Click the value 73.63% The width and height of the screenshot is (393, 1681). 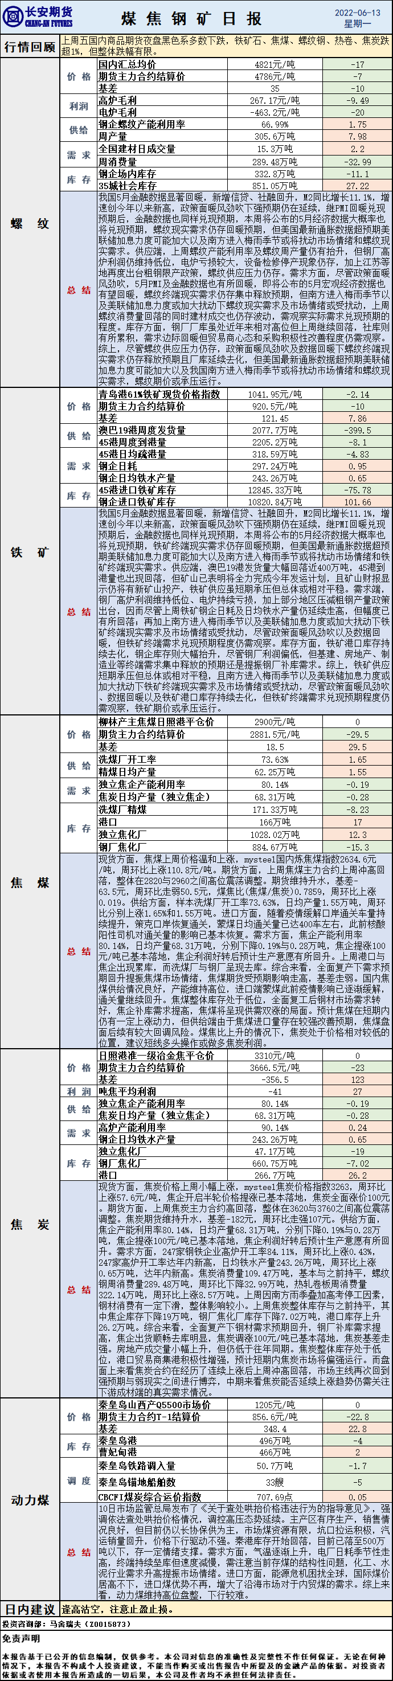tap(275, 759)
